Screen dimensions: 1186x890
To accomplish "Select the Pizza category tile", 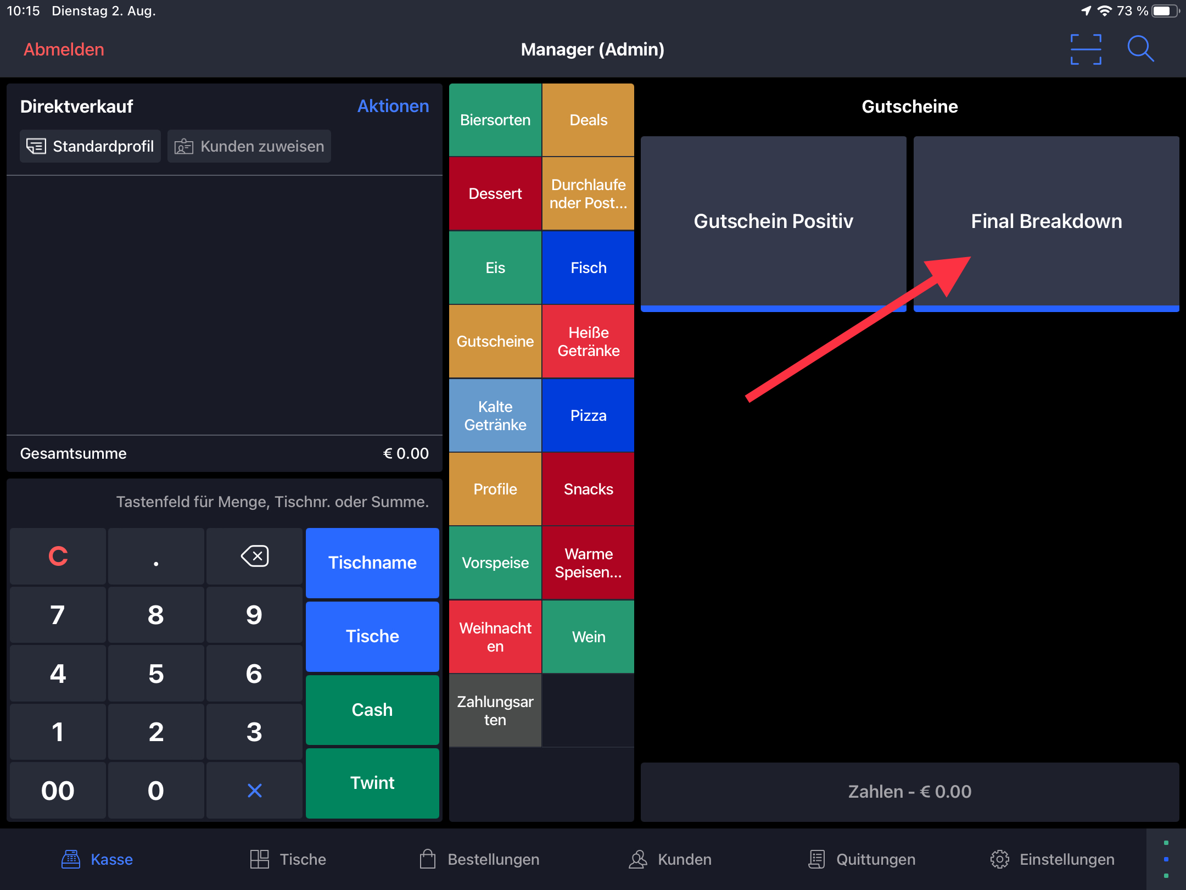I will pyautogui.click(x=588, y=415).
